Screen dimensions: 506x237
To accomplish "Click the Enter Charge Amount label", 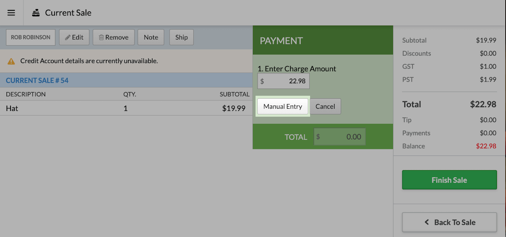I will click(297, 69).
